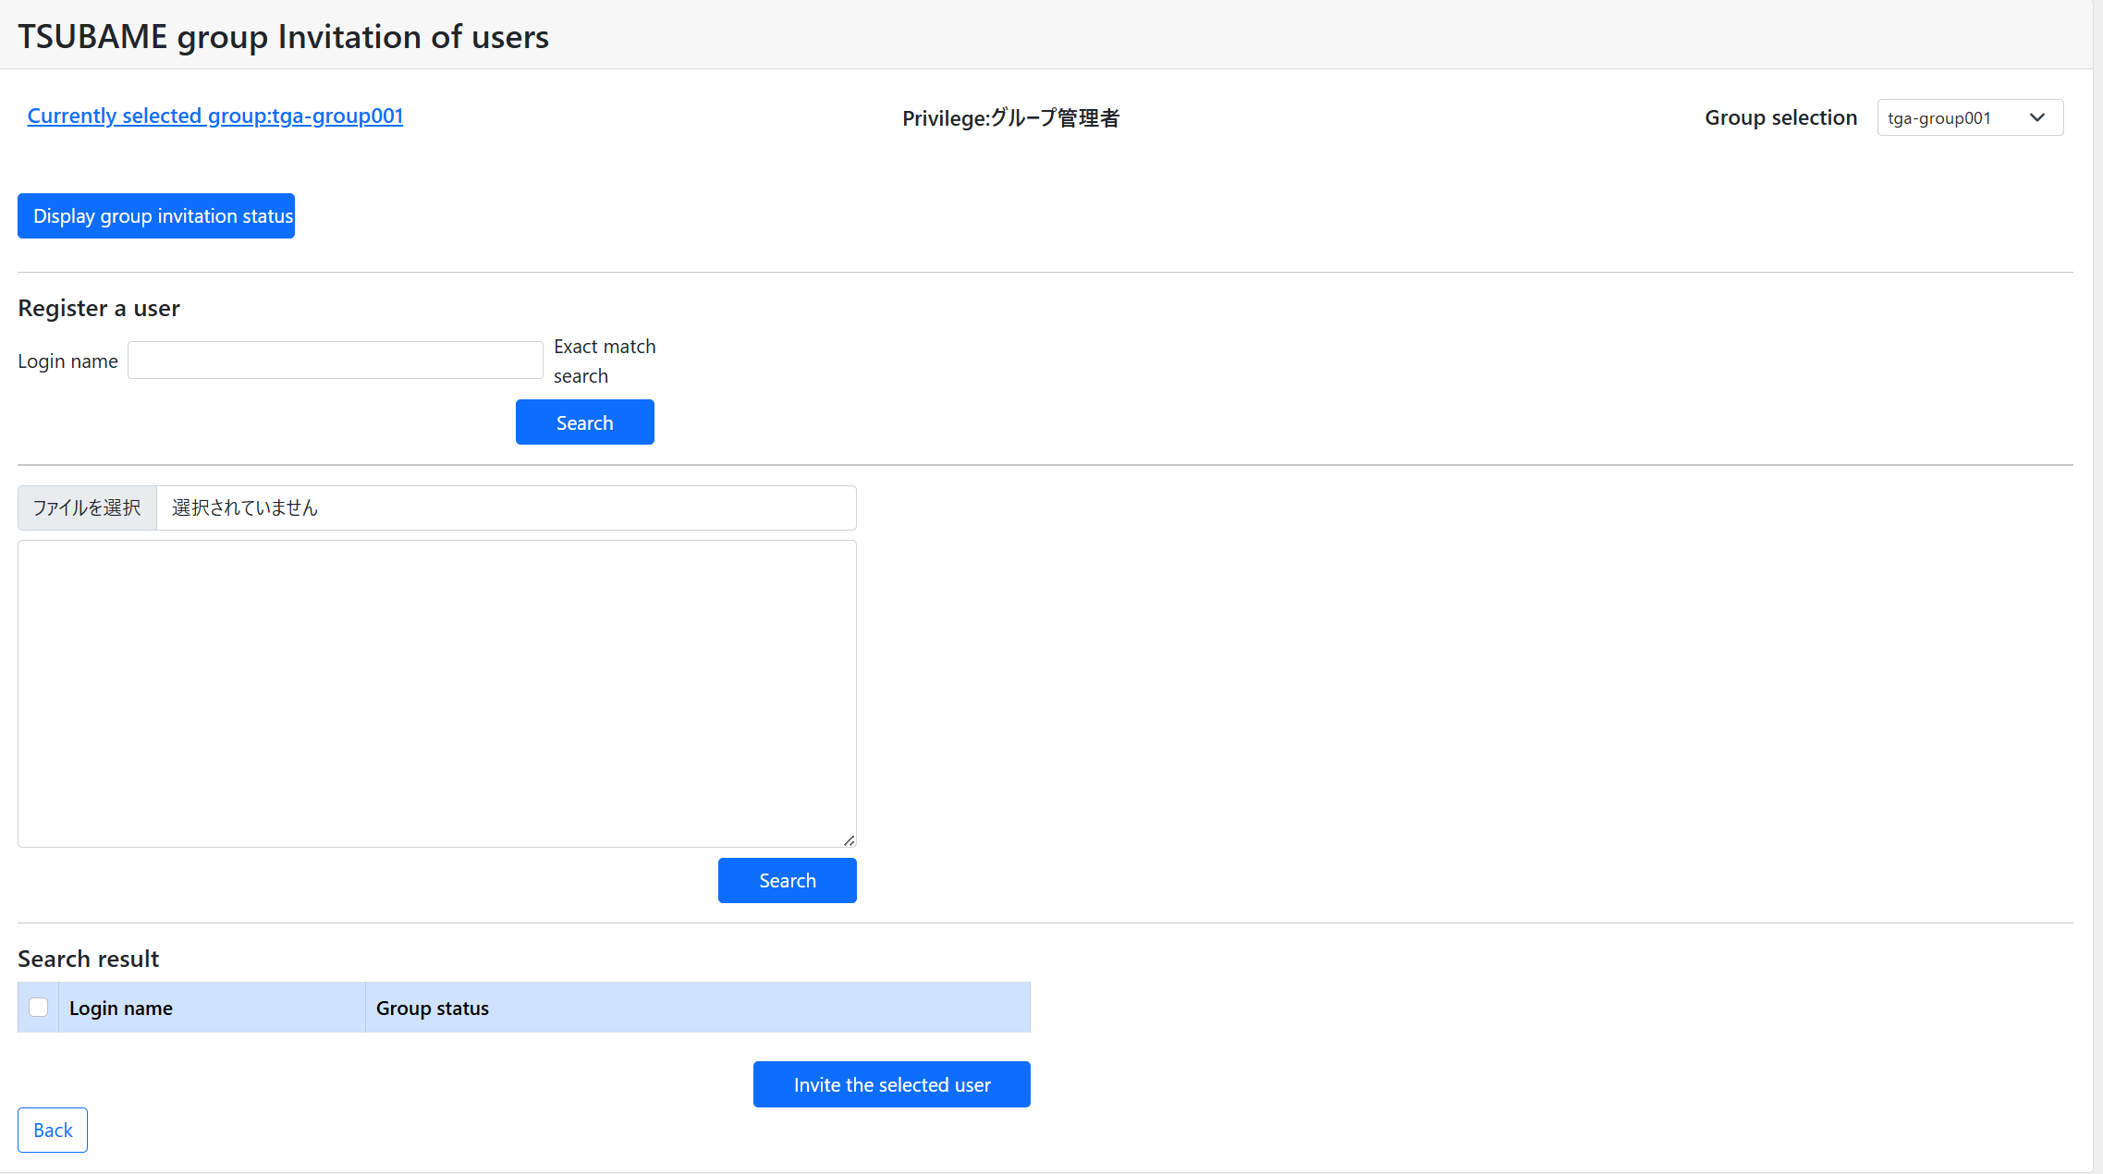Click the text area resize handle

pyautogui.click(x=849, y=839)
